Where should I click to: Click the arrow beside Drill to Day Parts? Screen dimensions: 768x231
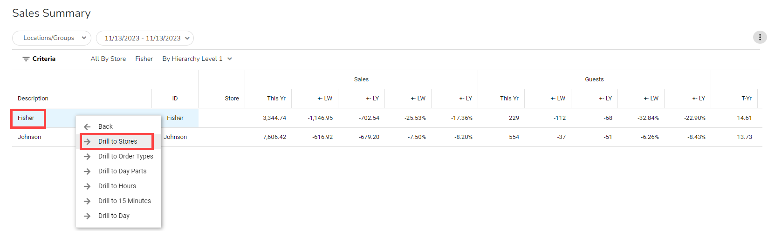click(x=87, y=172)
